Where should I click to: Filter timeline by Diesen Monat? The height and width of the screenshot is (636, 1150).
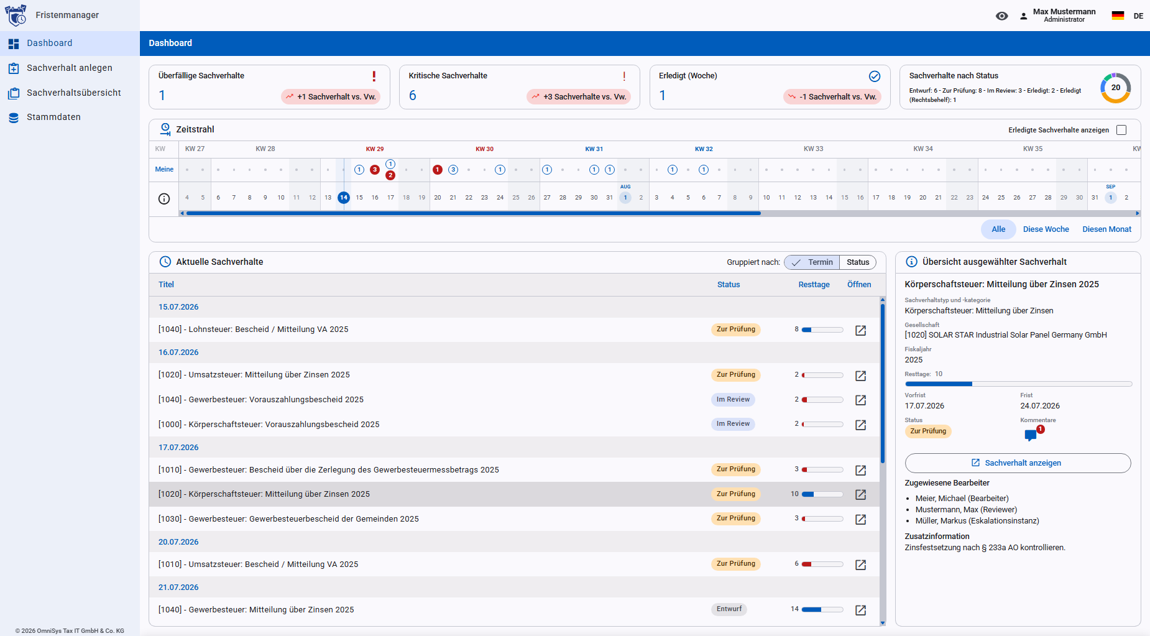[x=1106, y=229]
